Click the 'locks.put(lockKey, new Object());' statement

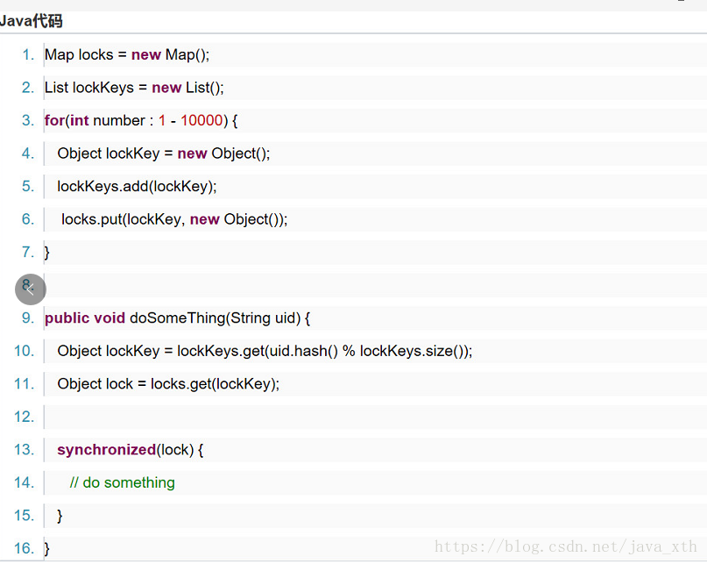click(x=174, y=219)
